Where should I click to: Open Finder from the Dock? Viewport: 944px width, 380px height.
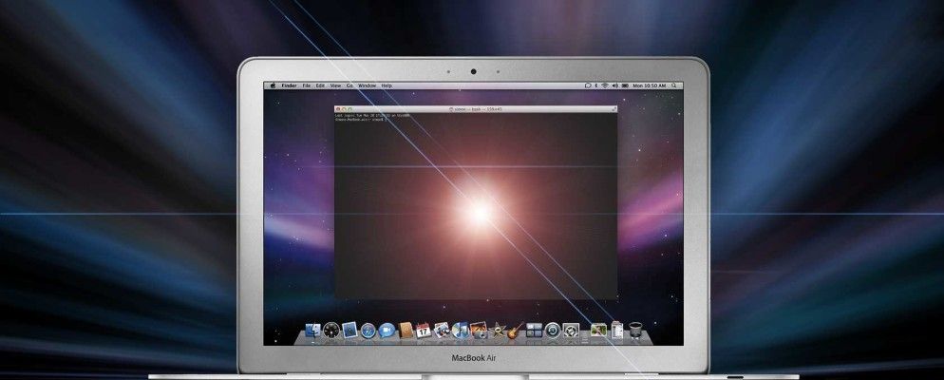313,330
